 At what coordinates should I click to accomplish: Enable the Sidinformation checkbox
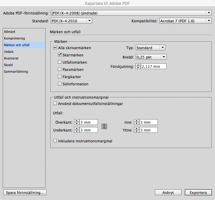60,84
